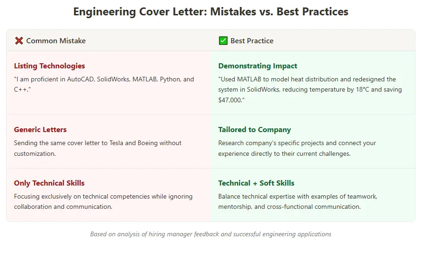The height and width of the screenshot is (253, 421).
Task: Click the Tesla and Boeing description text
Action: coord(97,148)
